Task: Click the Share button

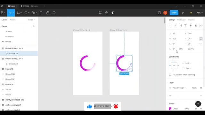Action: (x=174, y=13)
